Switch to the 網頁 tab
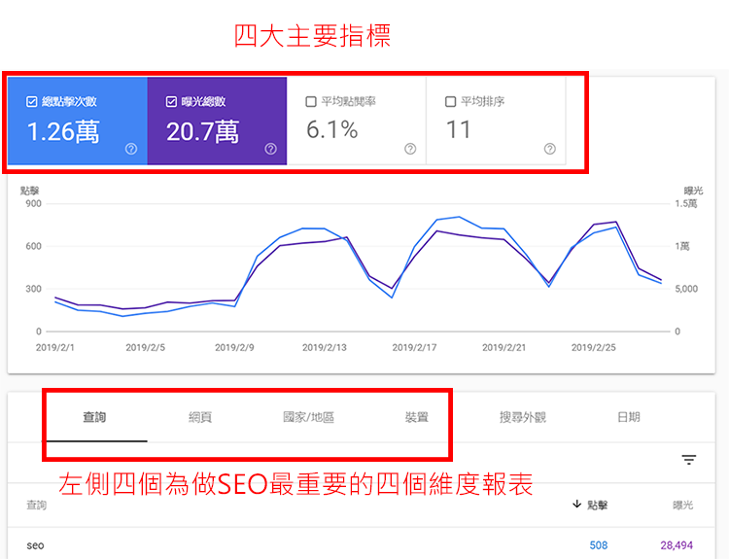Screen dimensions: 729x559 [x=200, y=417]
